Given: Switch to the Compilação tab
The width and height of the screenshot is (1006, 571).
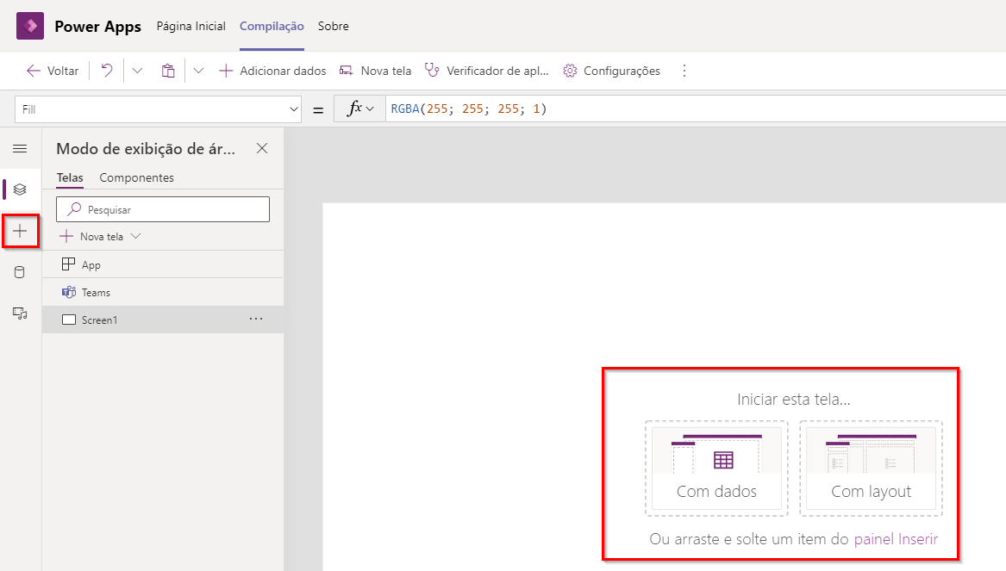Looking at the screenshot, I should point(272,26).
